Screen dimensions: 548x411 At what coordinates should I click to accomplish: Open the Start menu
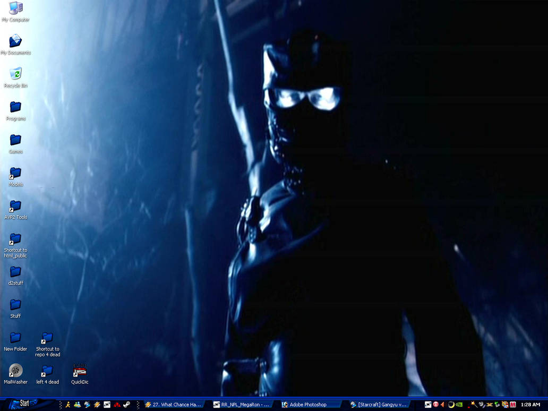[24, 404]
